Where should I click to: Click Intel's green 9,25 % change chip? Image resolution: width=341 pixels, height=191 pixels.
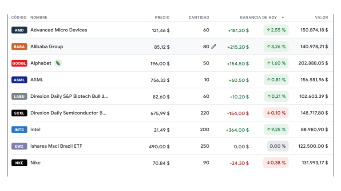pos(276,130)
